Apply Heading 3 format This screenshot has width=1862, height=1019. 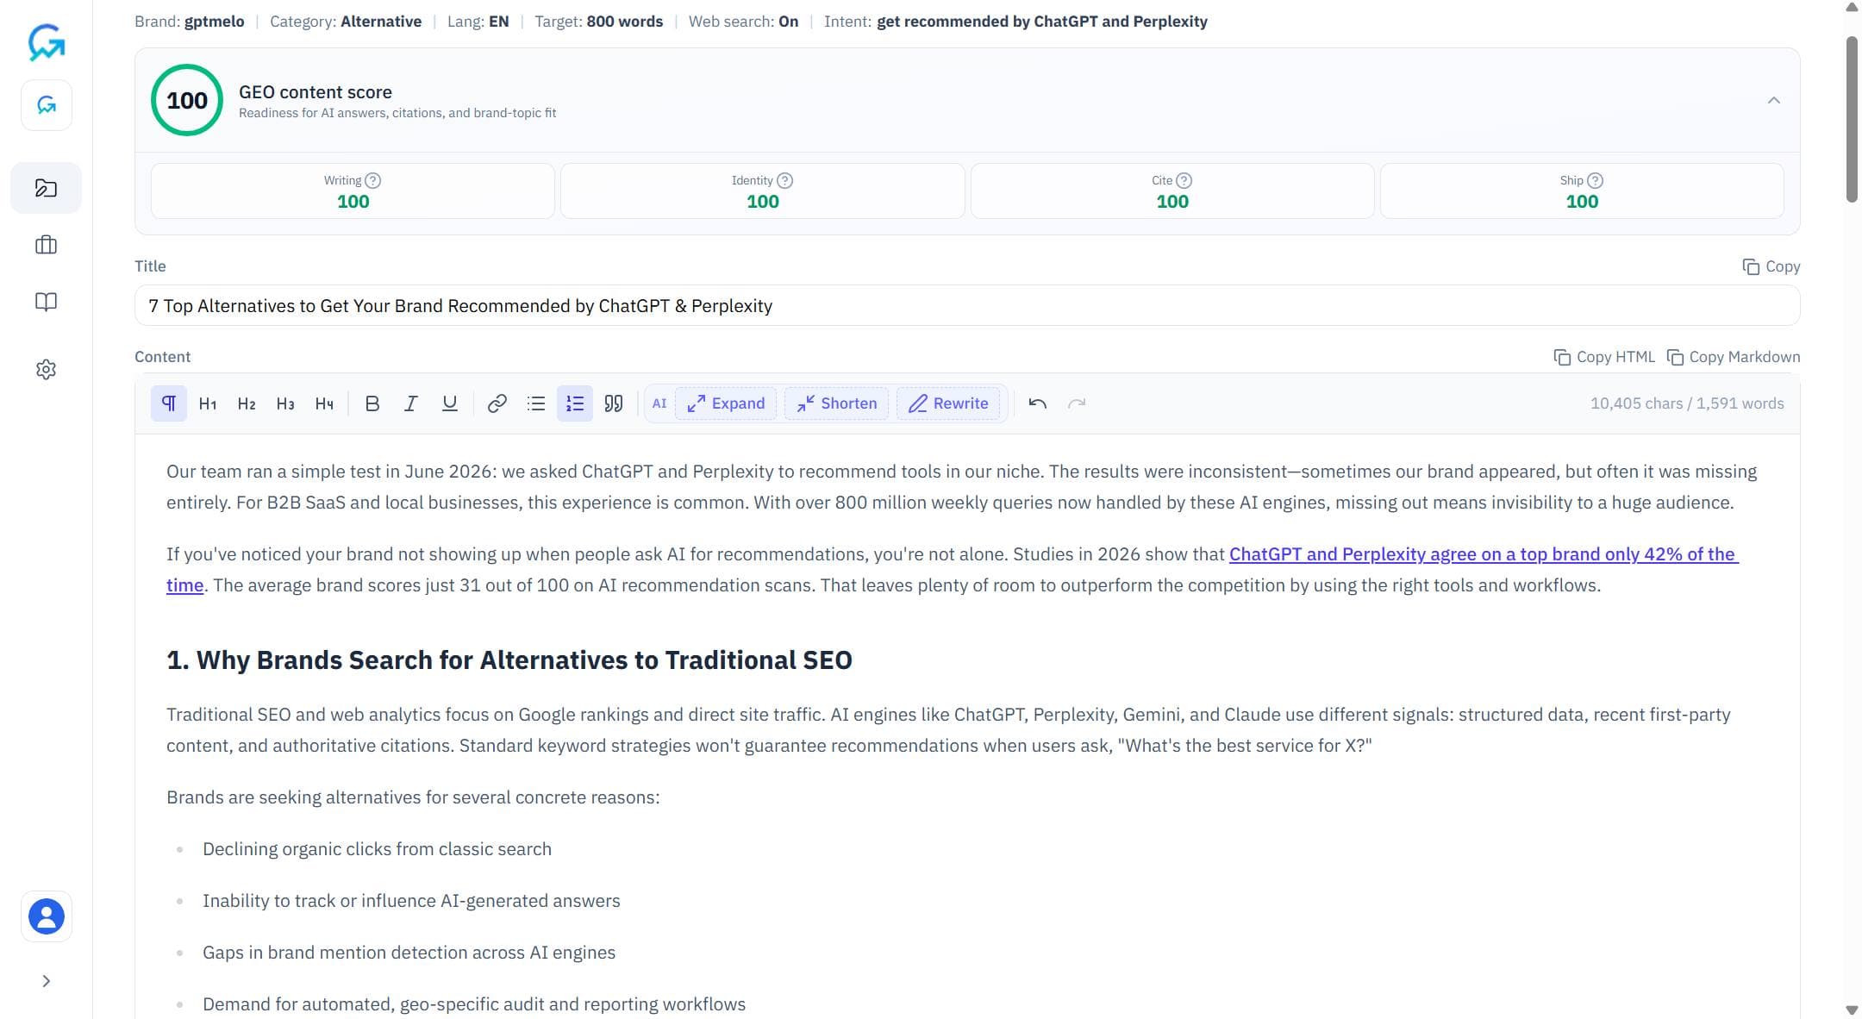pos(285,403)
